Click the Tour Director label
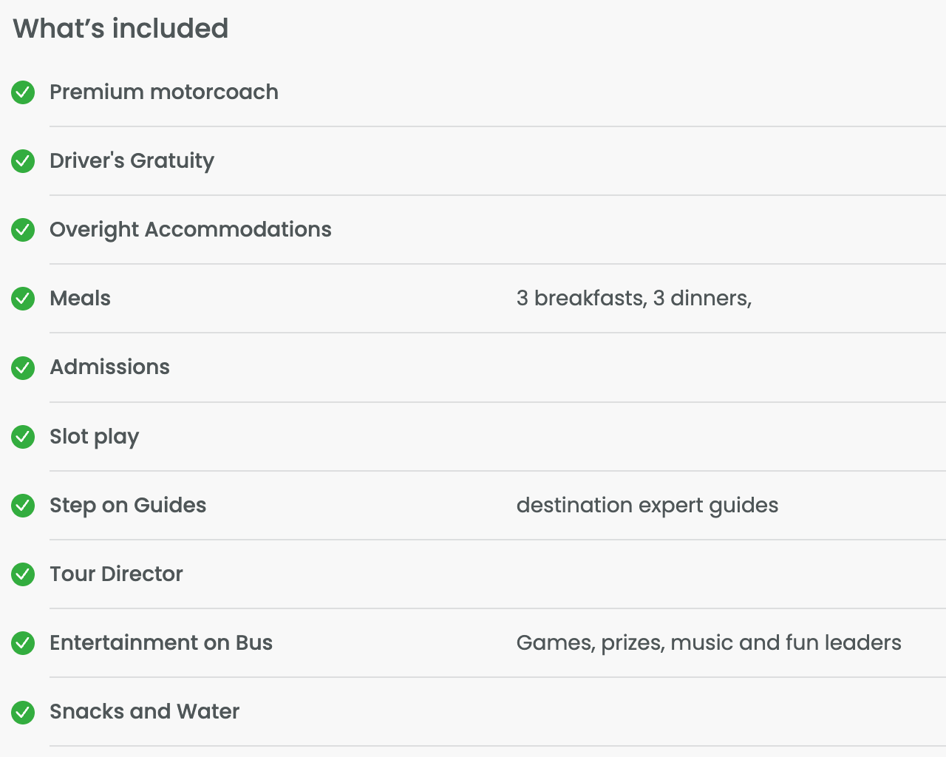 click(116, 574)
